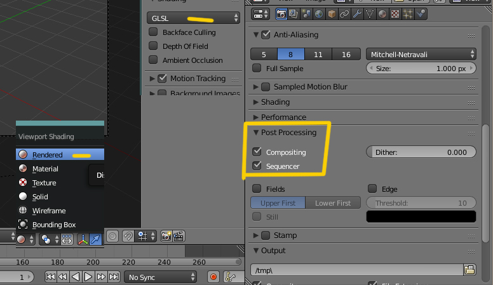Open the No Sync dropdown
493x285 pixels.
tap(161, 277)
